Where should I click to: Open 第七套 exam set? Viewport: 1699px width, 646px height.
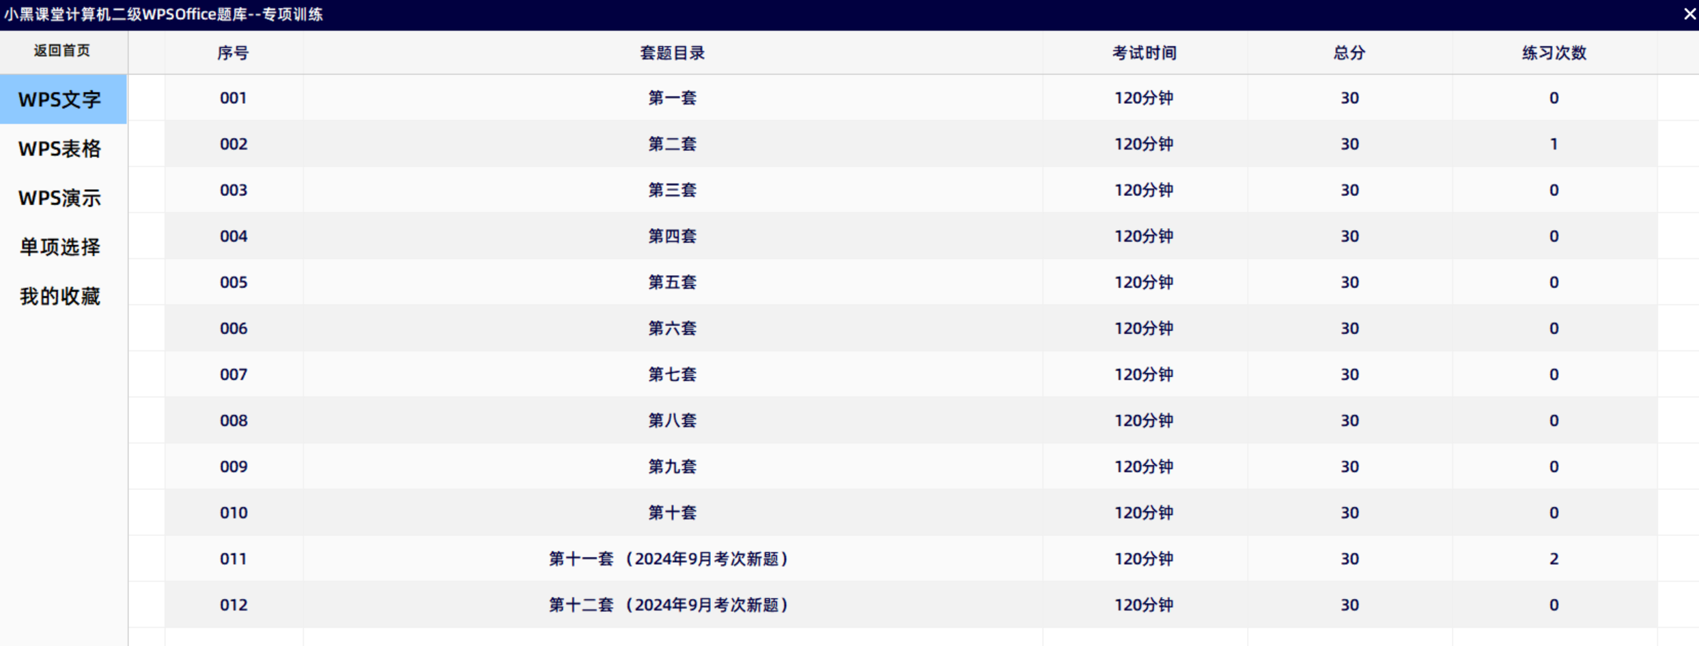coord(672,374)
